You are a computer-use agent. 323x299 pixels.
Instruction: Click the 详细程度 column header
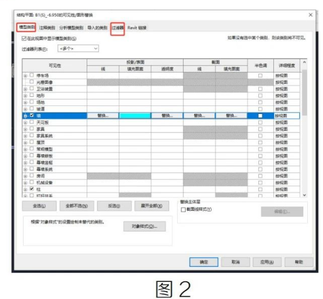click(x=287, y=66)
